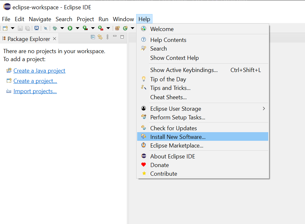
Task: Maximize the Package Explorer view
Action: pos(122,37)
